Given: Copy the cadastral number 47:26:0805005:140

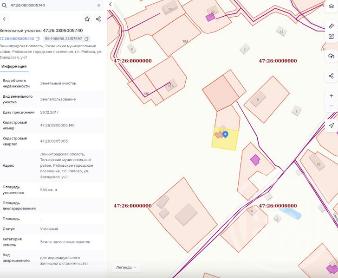Looking at the screenshot, I should point(38,39).
